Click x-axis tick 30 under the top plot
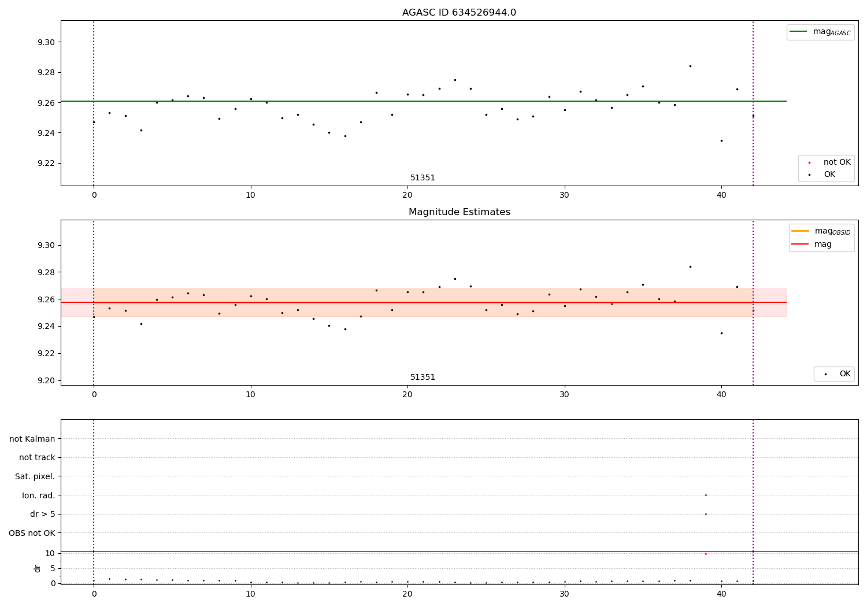The image size is (867, 607). [x=564, y=195]
